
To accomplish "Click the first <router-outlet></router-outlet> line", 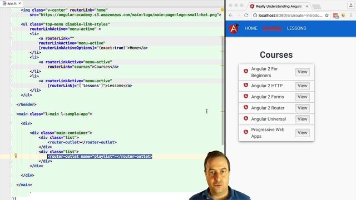I will [x=82, y=142].
